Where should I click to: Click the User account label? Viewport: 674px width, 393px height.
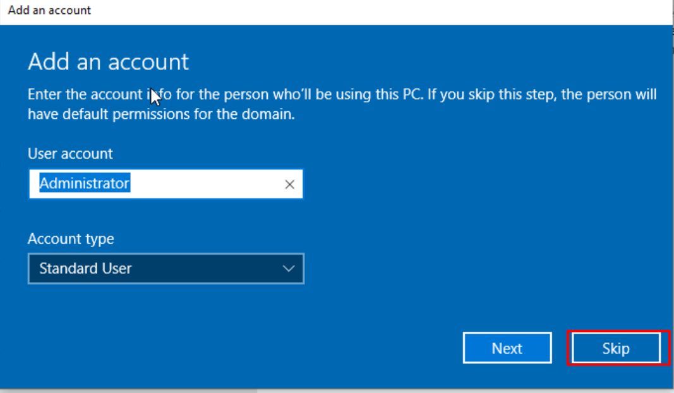(70, 154)
